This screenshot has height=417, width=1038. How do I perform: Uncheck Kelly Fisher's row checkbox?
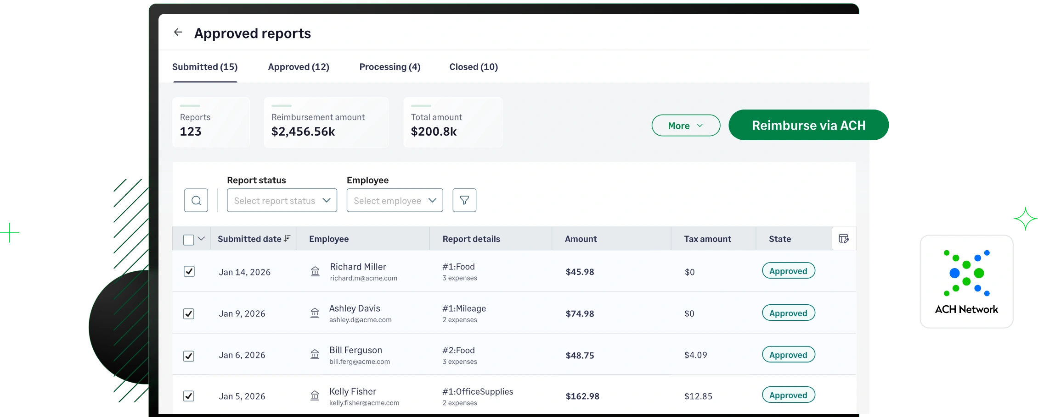(188, 396)
